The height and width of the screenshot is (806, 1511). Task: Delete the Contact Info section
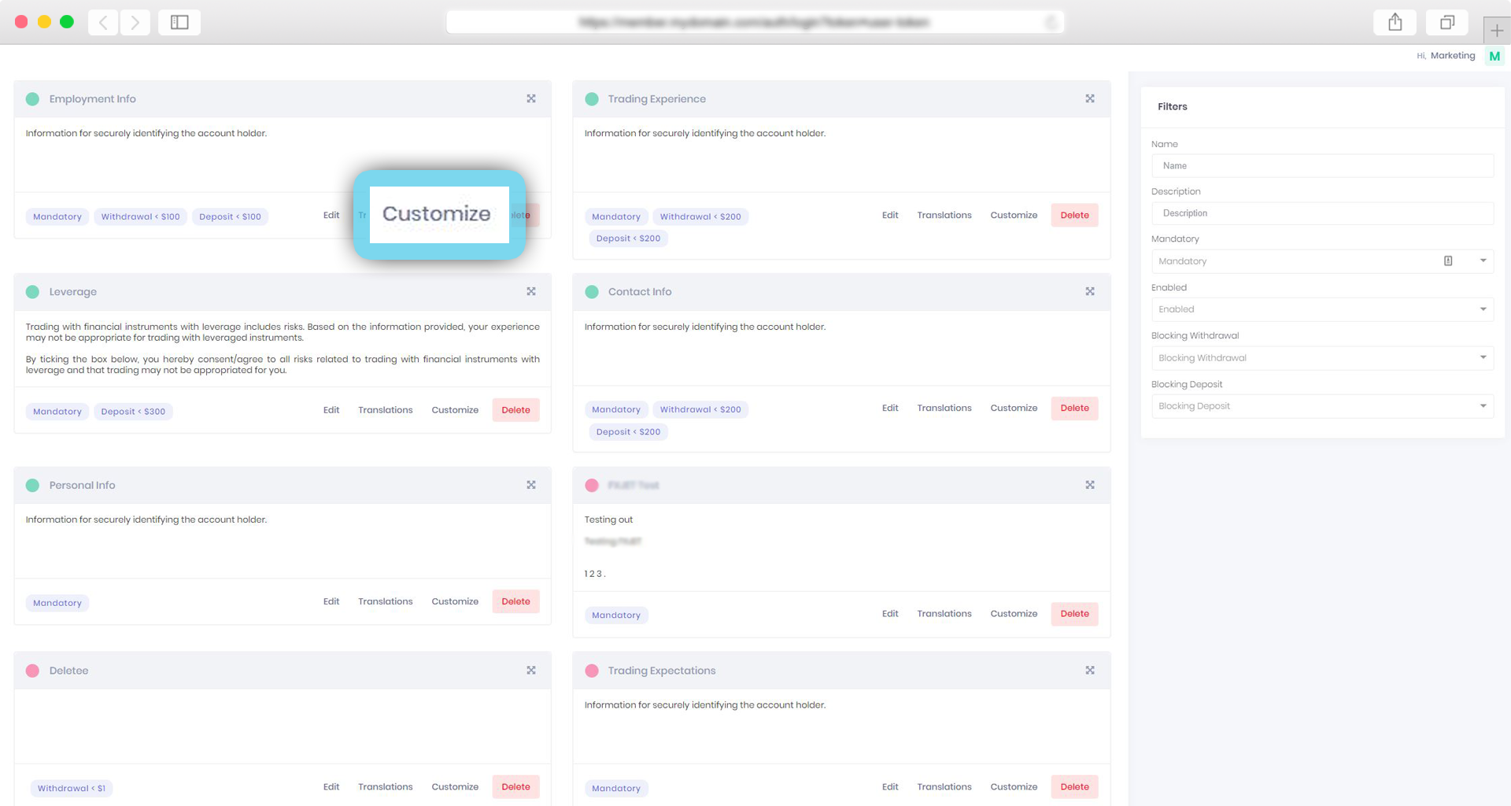(1074, 409)
